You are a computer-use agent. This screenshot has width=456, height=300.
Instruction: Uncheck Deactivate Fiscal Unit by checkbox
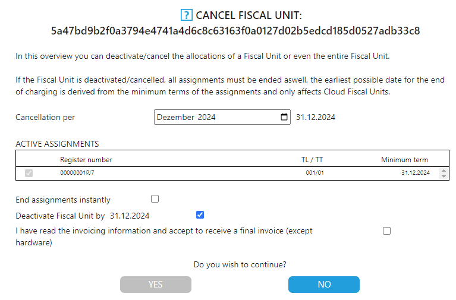coord(200,215)
